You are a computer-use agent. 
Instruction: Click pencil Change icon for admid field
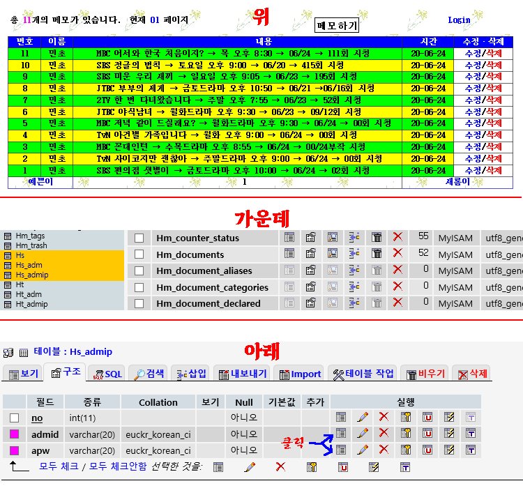[363, 434]
